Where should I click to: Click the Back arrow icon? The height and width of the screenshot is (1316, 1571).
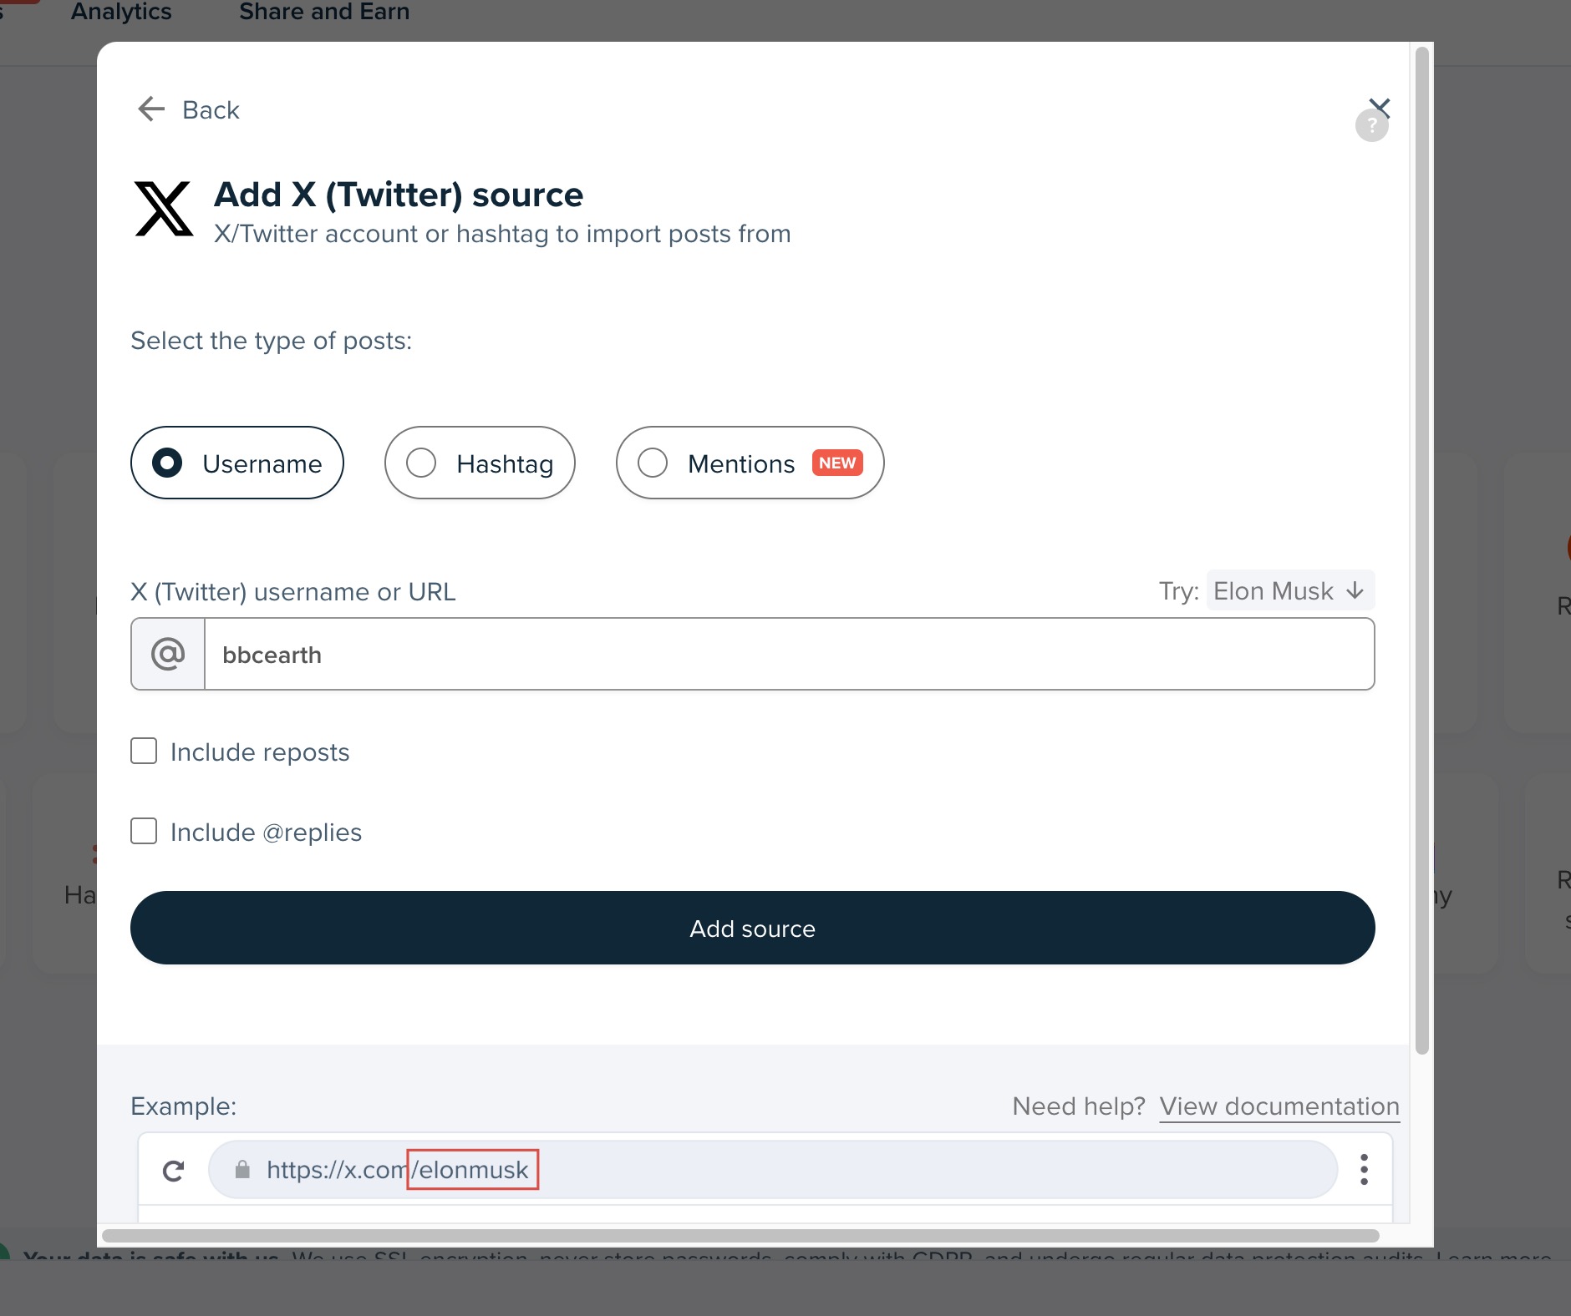tap(151, 109)
